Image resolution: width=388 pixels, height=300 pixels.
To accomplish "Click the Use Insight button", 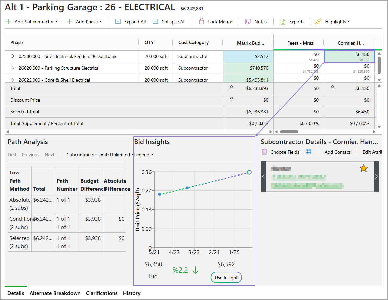I will pyautogui.click(x=226, y=278).
